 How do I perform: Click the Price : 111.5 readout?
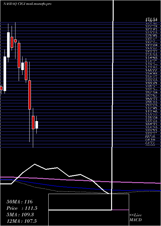tap(22, 208)
